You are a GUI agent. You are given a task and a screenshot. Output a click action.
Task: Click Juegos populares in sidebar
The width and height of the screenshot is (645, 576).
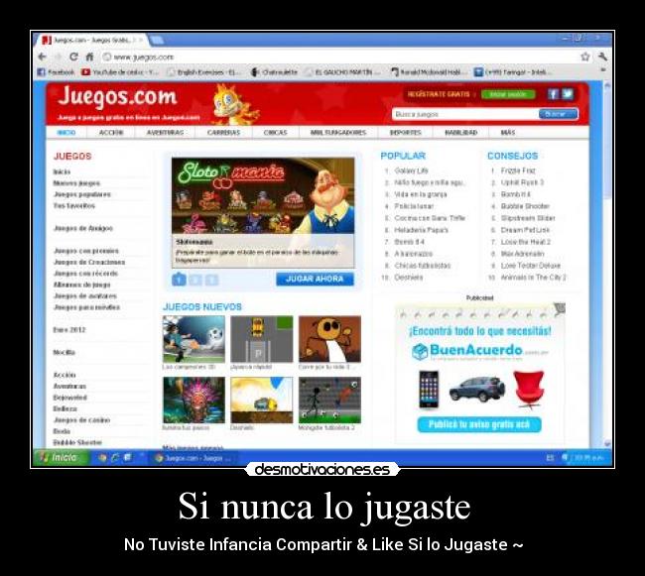[81, 194]
